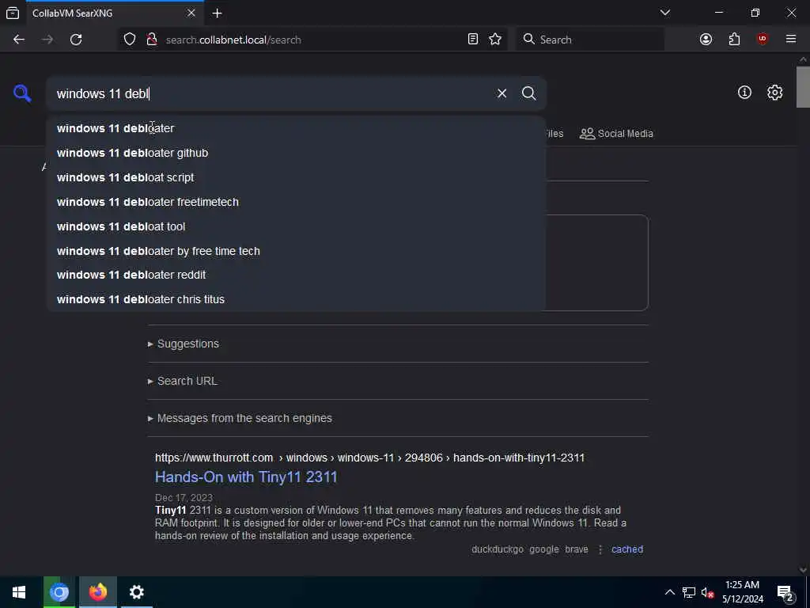
Task: Close the CollabVM SearXNG tab
Action: click(191, 13)
